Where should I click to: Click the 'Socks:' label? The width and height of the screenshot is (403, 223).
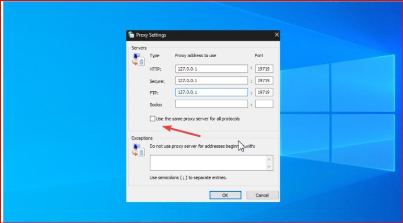pos(156,105)
